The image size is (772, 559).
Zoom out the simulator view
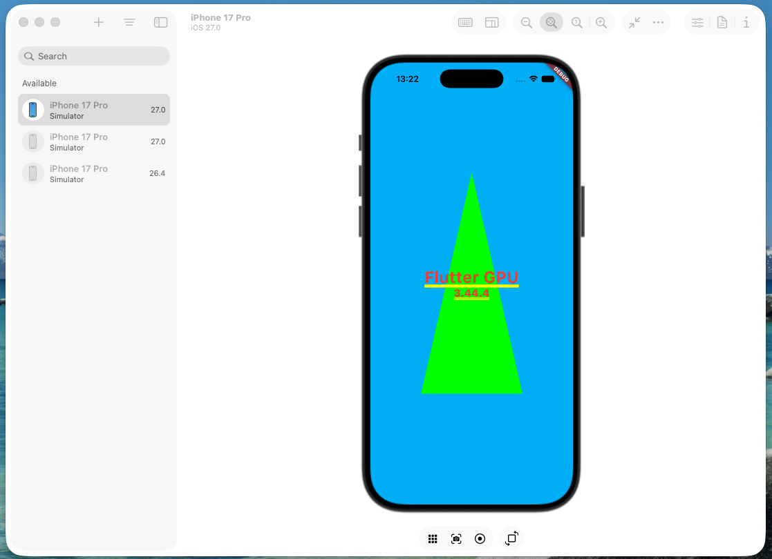(527, 23)
